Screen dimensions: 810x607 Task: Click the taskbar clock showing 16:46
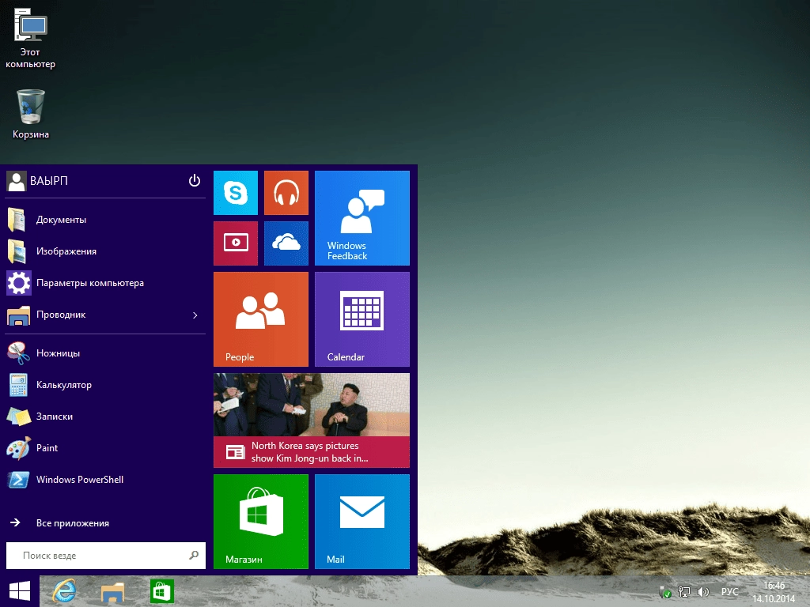[774, 592]
